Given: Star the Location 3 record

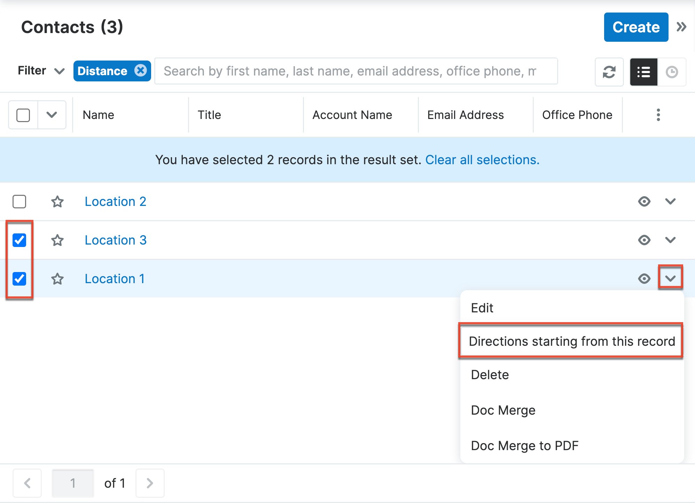Looking at the screenshot, I should (57, 240).
